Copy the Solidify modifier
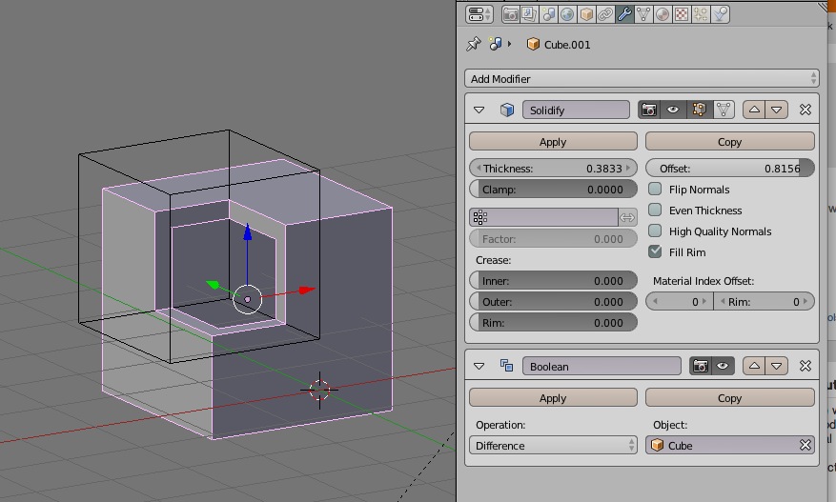836x502 pixels. point(729,142)
